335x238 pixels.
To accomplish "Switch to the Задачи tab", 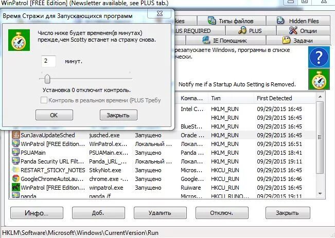I will coord(298,41).
